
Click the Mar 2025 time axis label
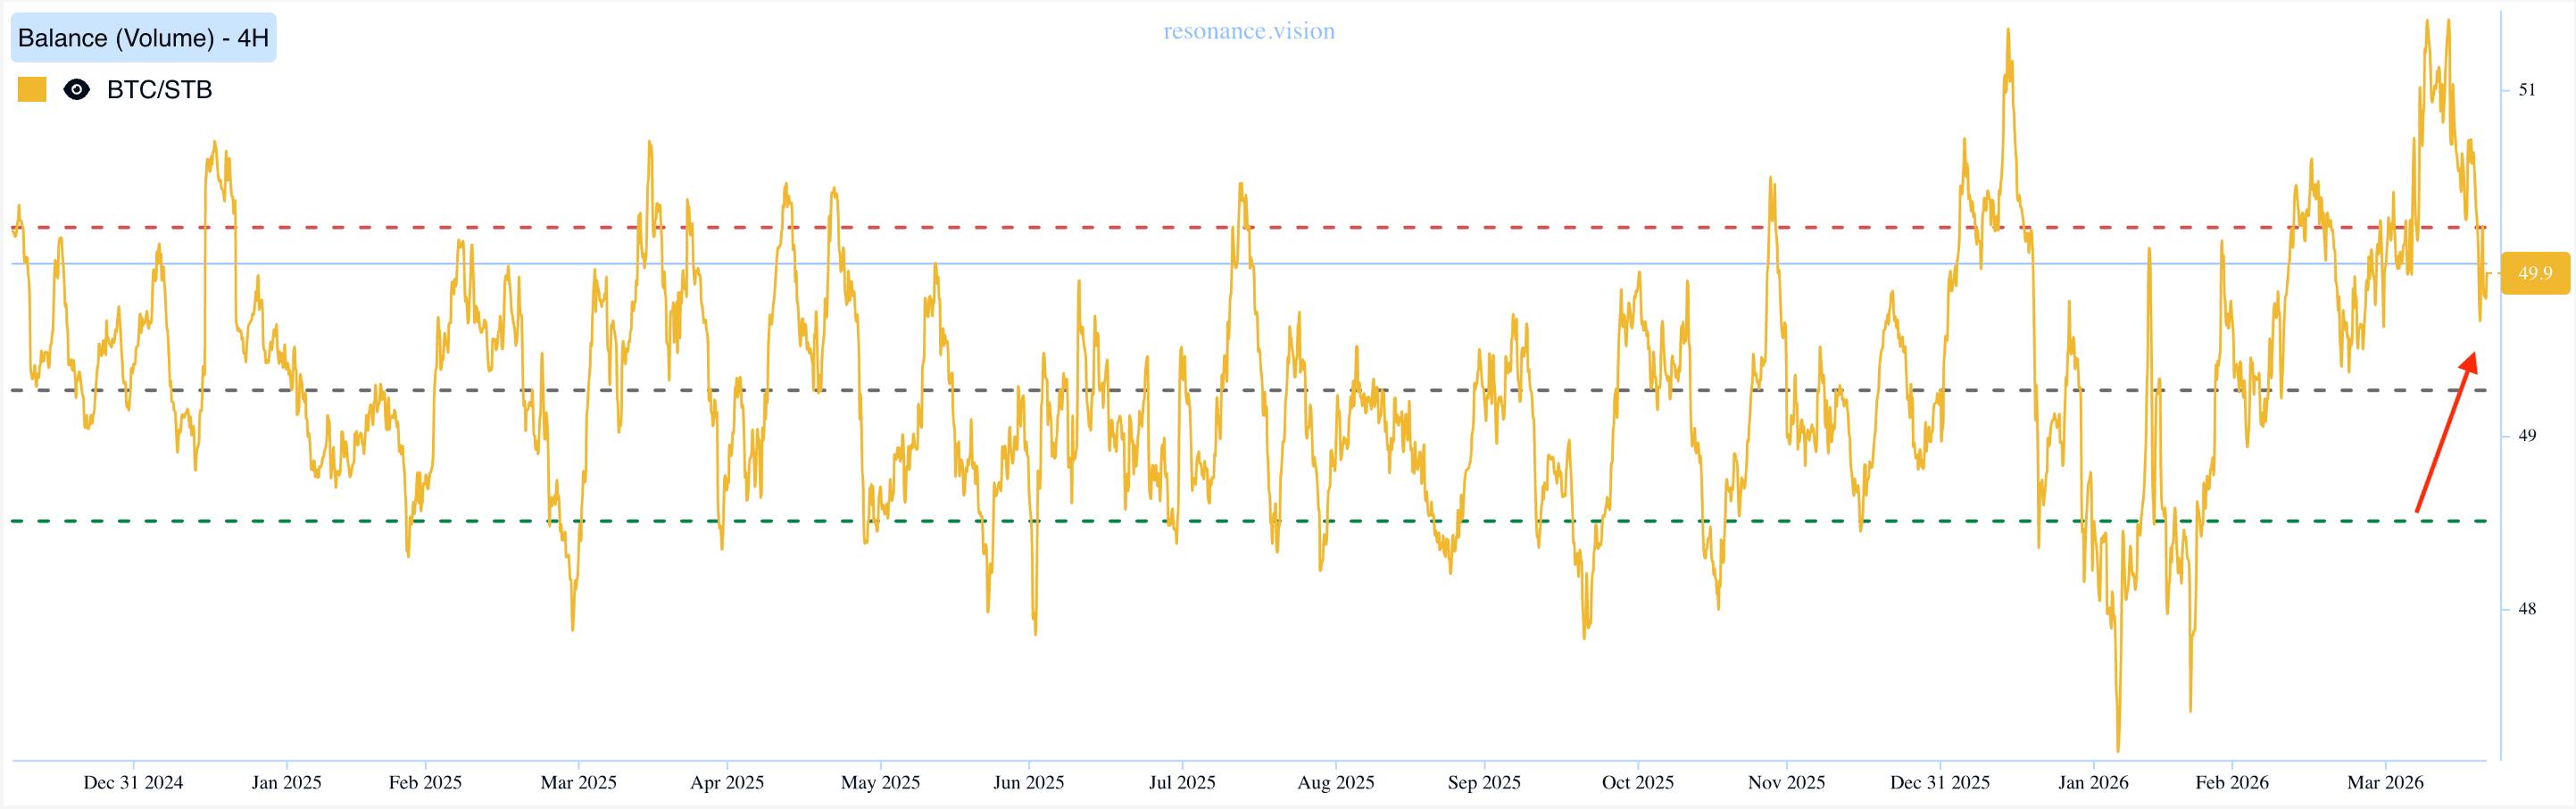coord(578,782)
